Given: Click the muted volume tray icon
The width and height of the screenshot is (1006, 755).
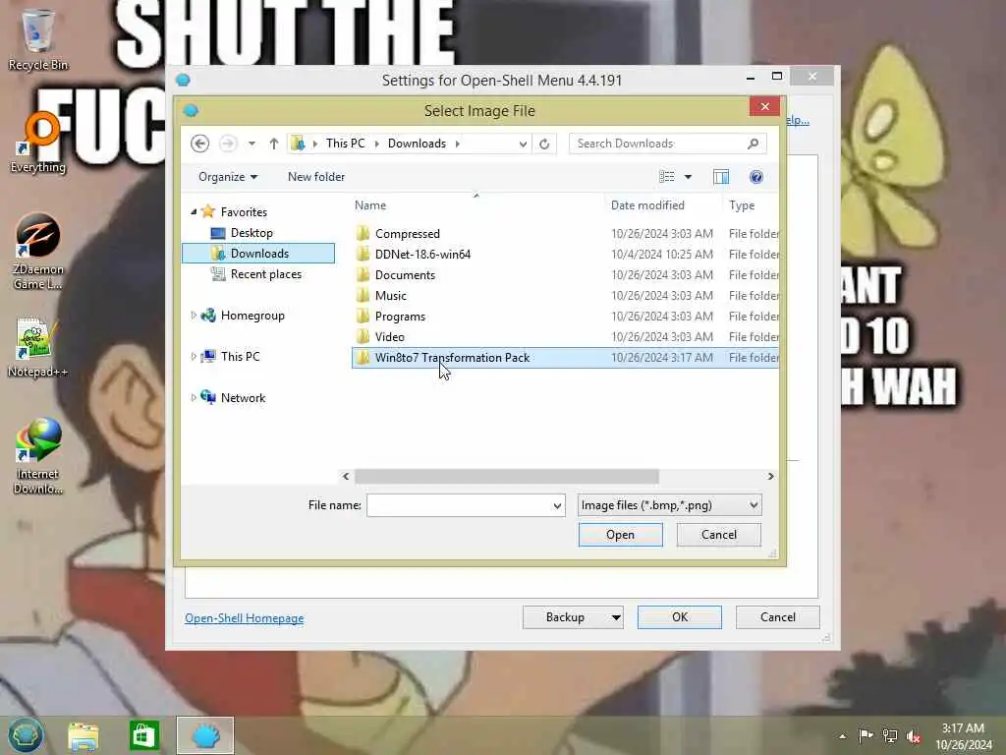Looking at the screenshot, I should click(x=913, y=736).
